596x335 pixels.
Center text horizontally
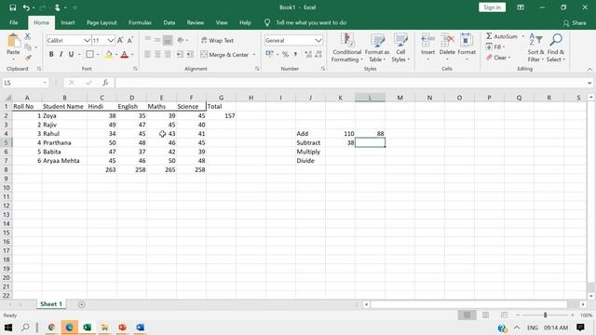click(x=157, y=54)
